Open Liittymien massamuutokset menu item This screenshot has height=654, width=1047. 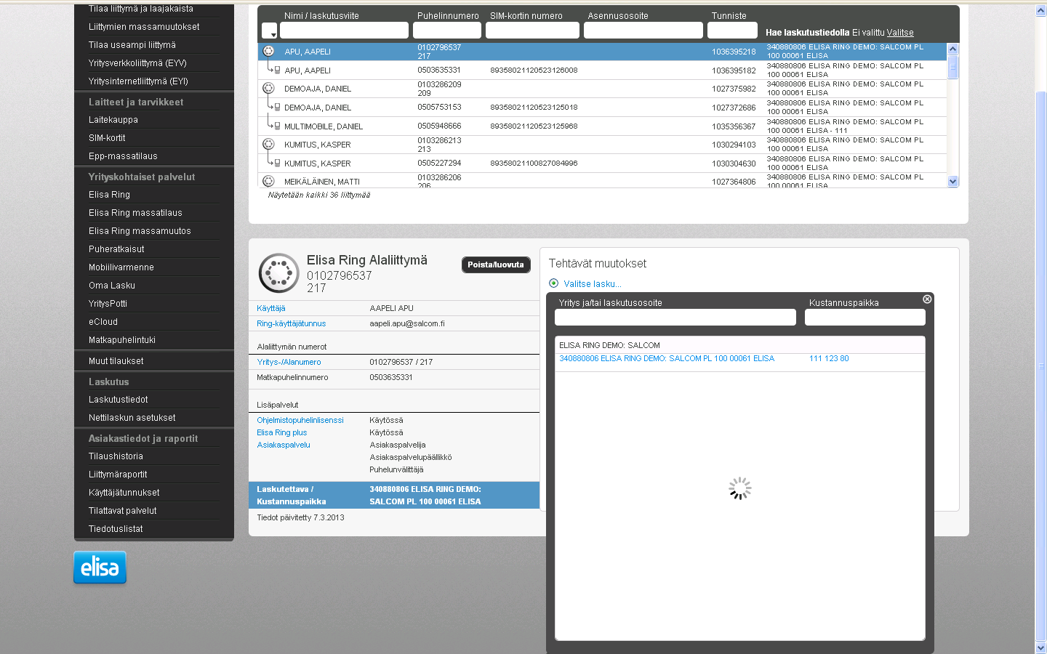(144, 27)
